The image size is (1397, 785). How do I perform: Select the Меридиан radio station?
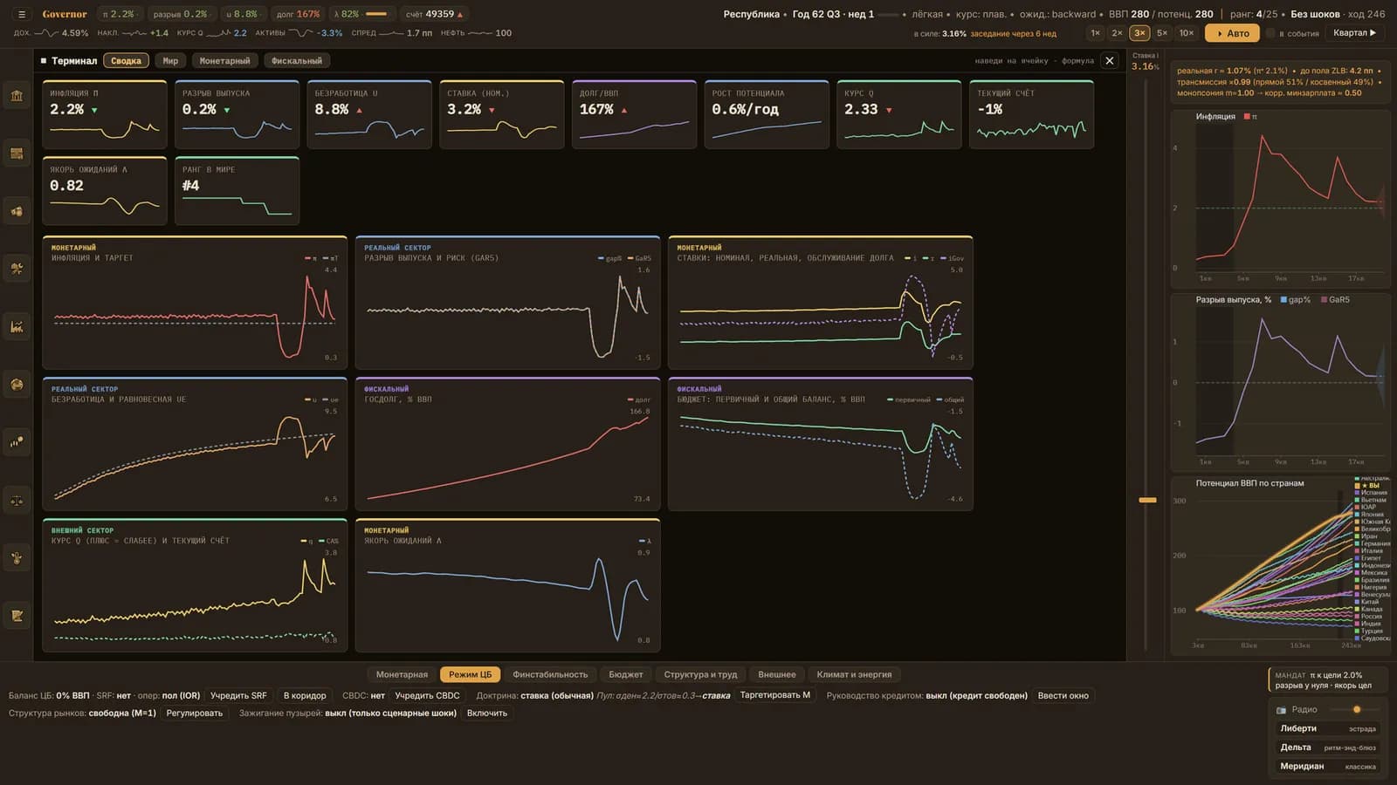point(1327,767)
